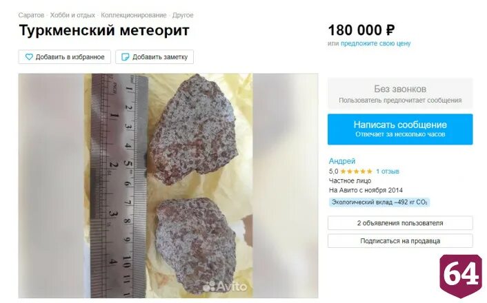Click the five-star rating icons
The width and height of the screenshot is (487, 303).
[x=356, y=171]
